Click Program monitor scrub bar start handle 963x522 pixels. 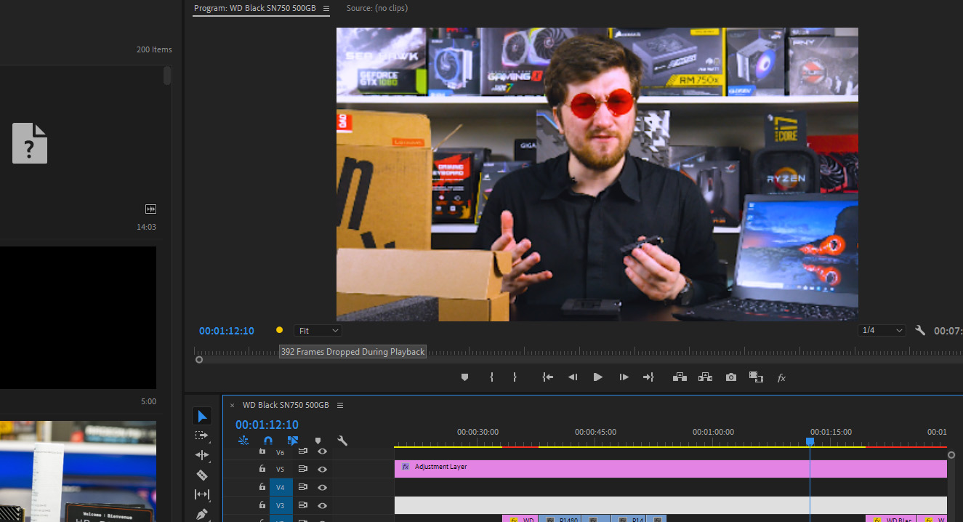[199, 359]
